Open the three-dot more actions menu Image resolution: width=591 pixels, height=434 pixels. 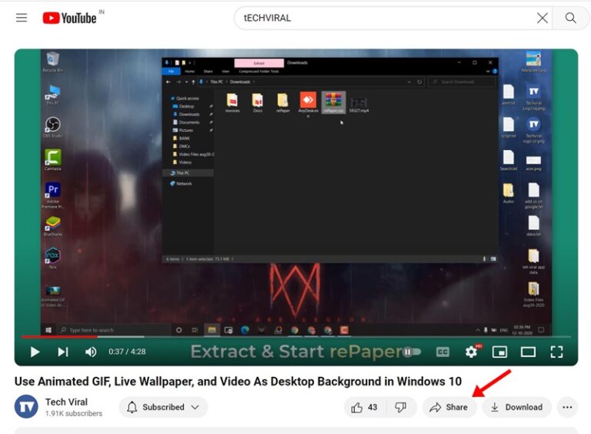(x=567, y=407)
